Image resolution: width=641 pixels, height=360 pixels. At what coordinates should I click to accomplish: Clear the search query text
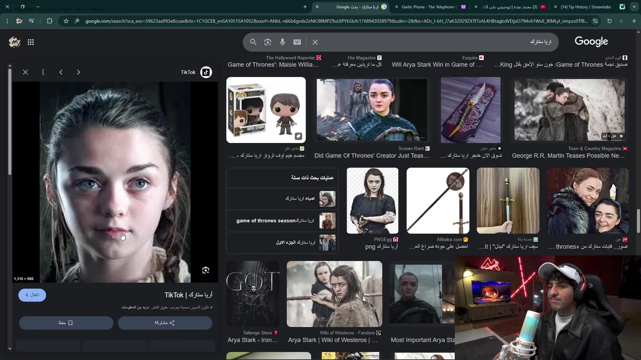click(315, 42)
